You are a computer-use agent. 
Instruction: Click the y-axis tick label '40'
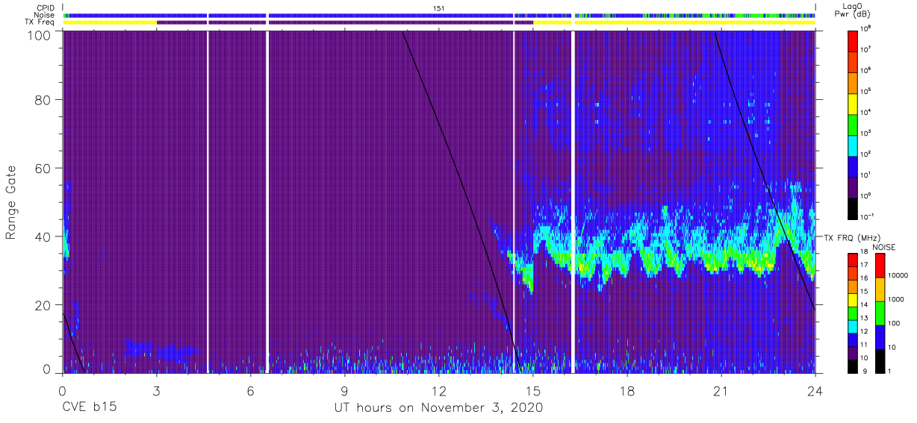click(42, 236)
